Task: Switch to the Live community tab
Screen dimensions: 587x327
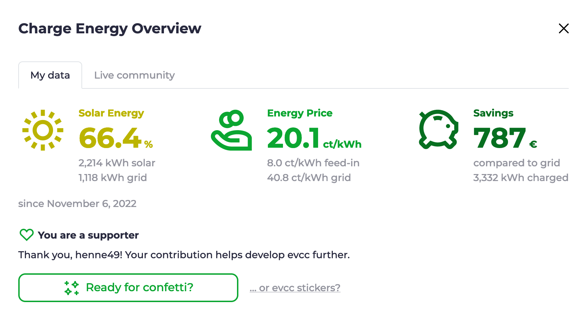Action: click(134, 75)
